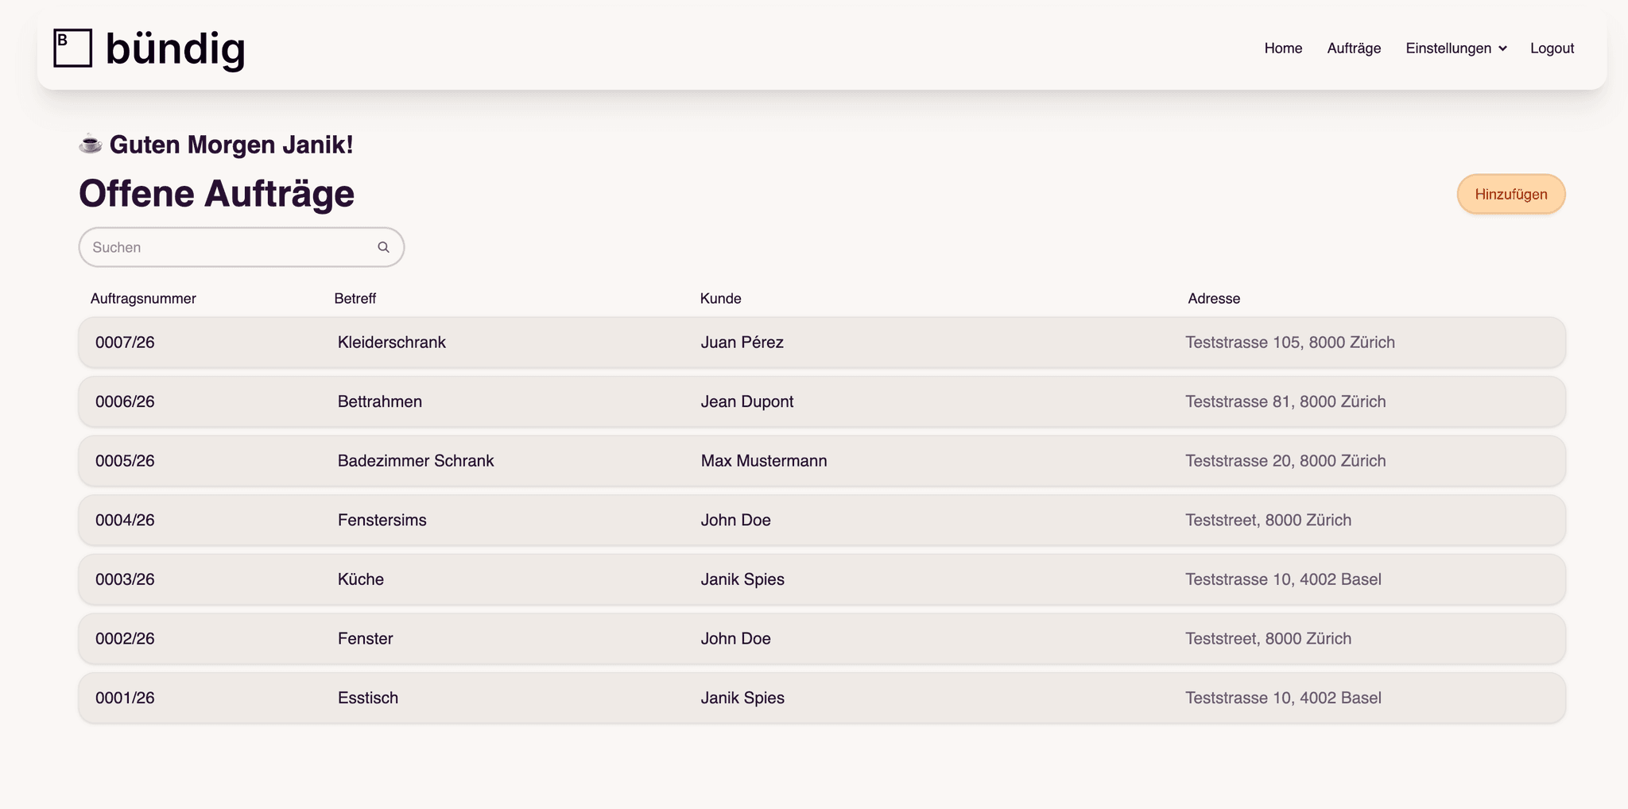Image resolution: width=1628 pixels, height=809 pixels.
Task: Select order number 0002/26
Action: click(x=126, y=639)
